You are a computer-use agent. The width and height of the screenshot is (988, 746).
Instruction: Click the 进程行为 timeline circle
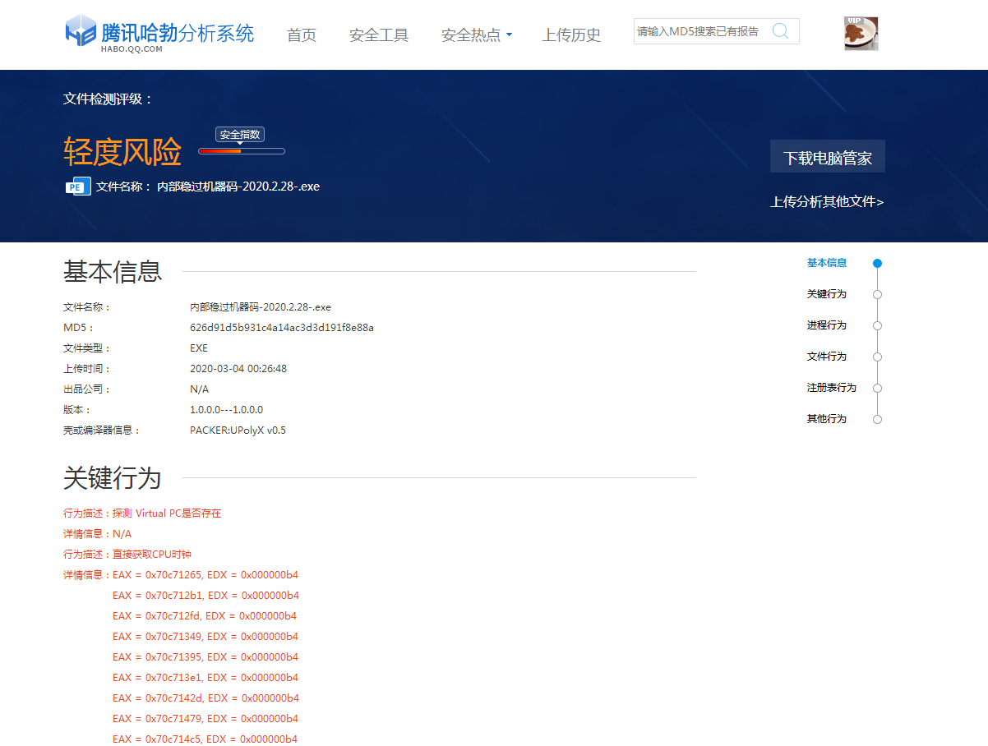pos(877,326)
